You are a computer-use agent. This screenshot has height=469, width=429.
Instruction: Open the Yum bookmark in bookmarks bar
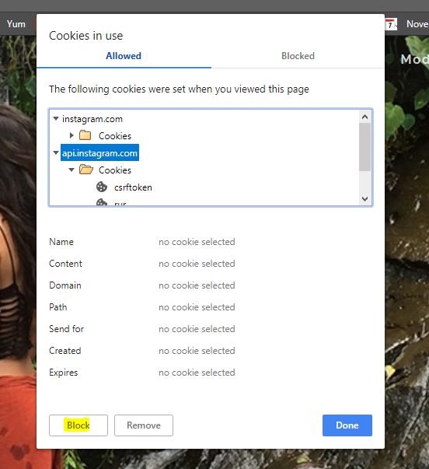[16, 24]
